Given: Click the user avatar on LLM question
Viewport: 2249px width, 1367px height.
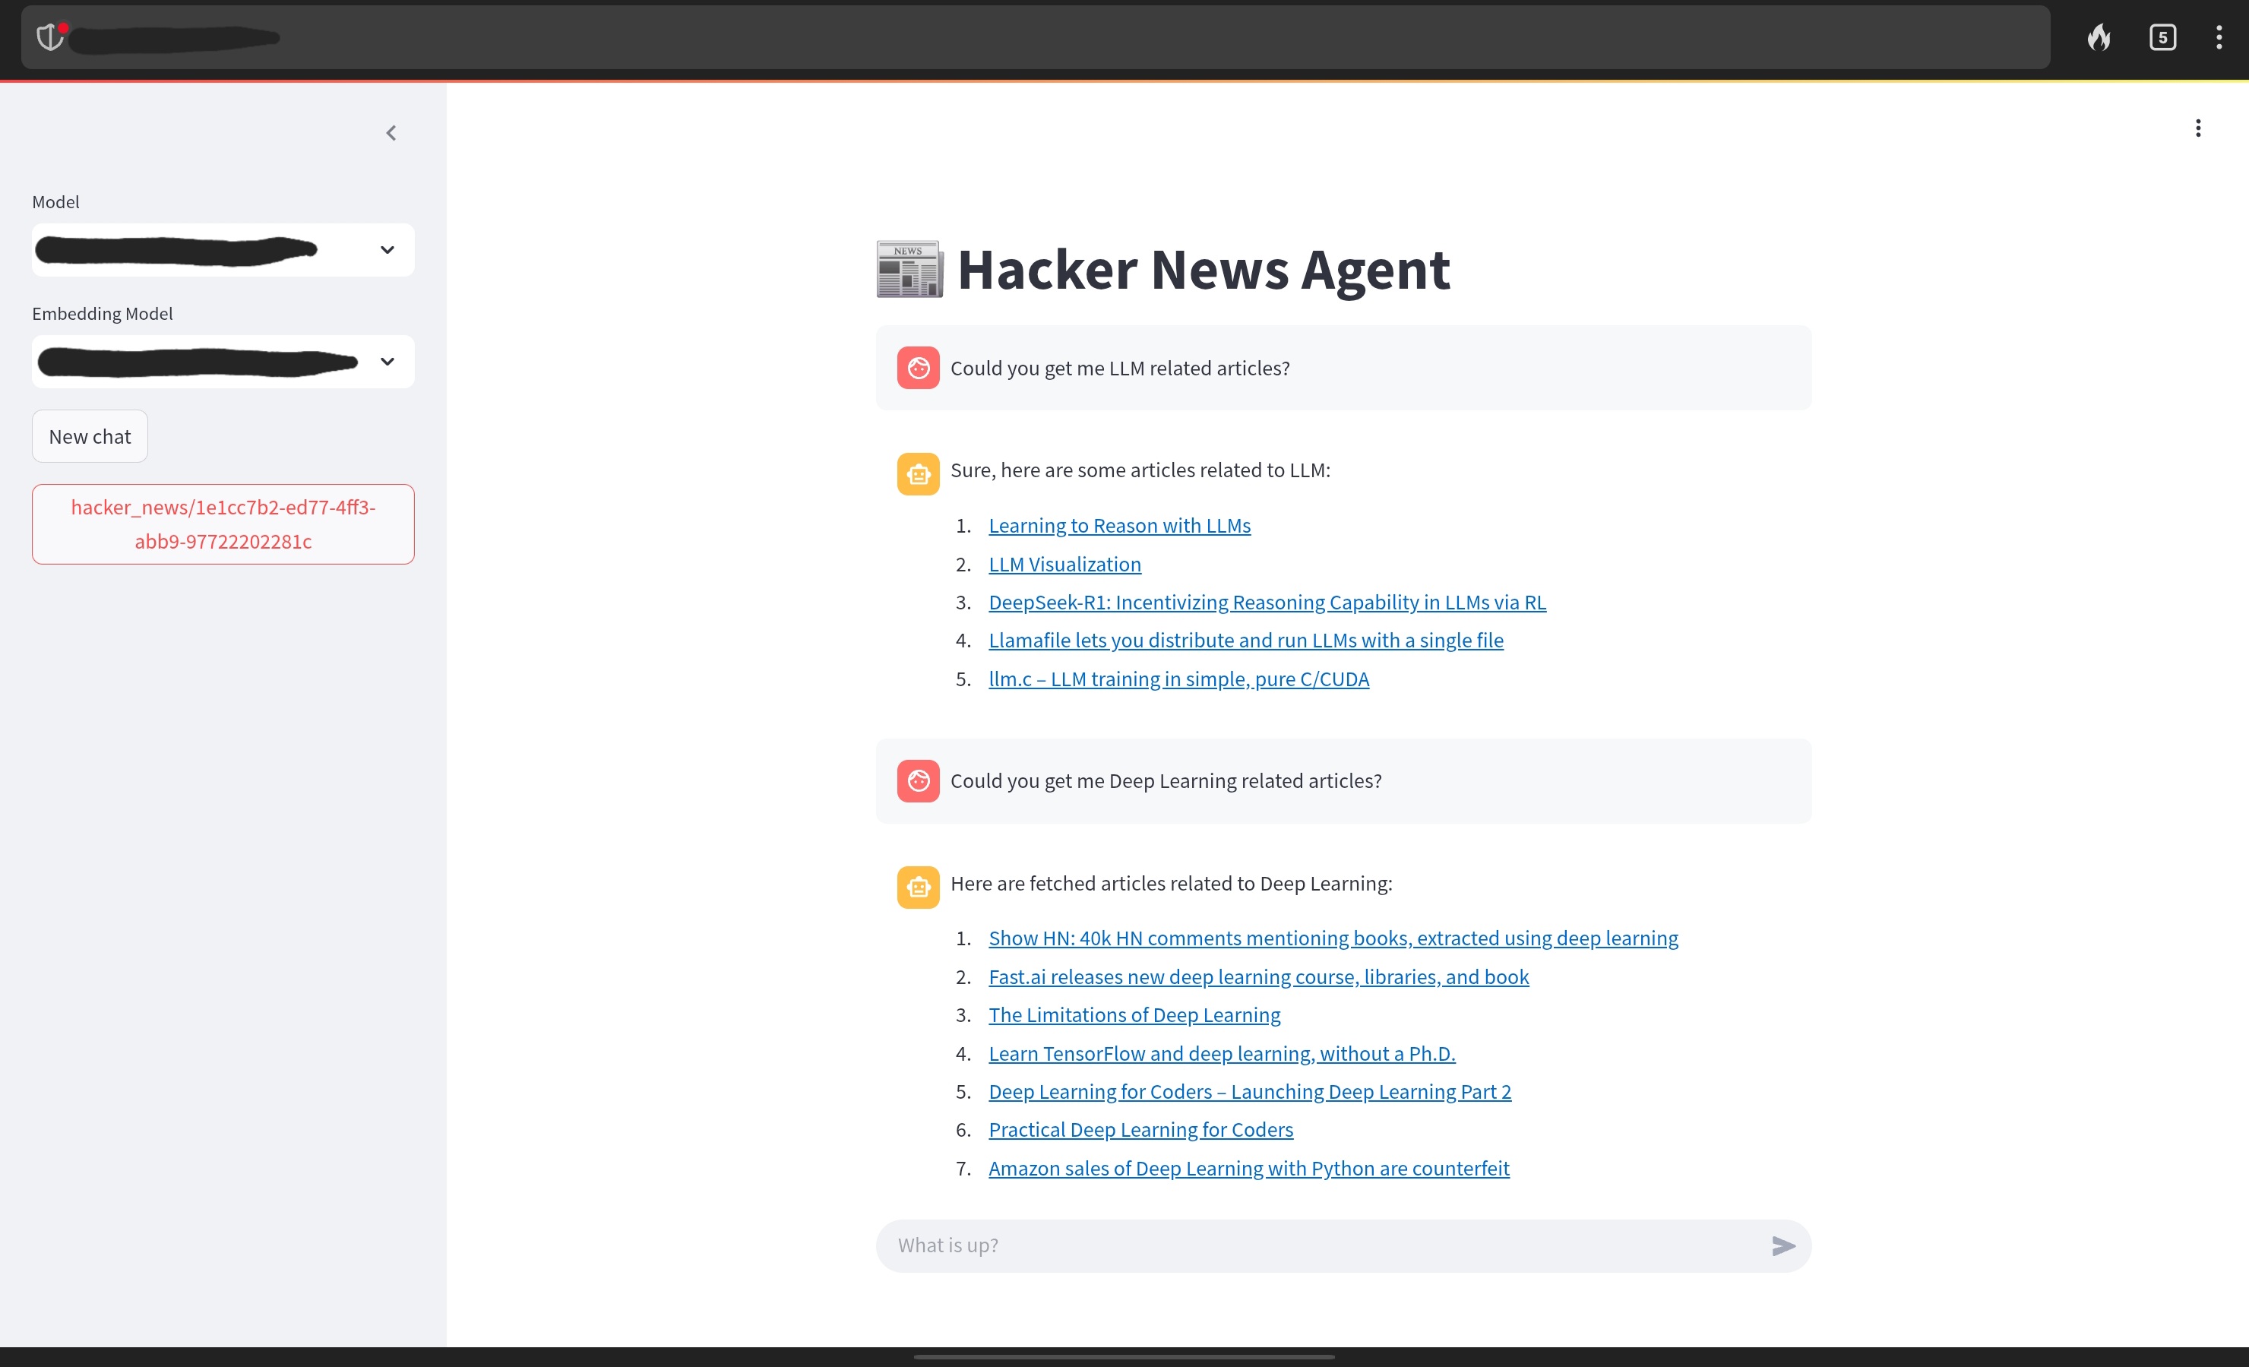Looking at the screenshot, I should coord(917,368).
